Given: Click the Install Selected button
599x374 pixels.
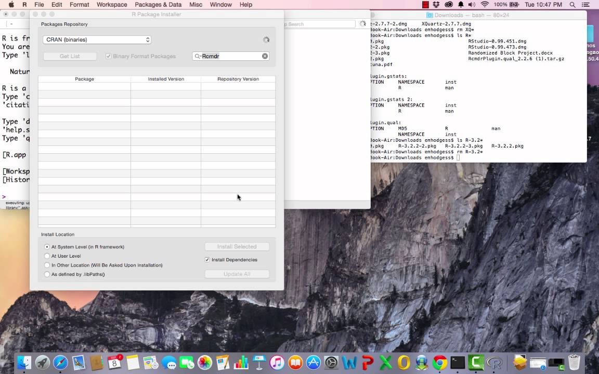Looking at the screenshot, I should (x=237, y=247).
